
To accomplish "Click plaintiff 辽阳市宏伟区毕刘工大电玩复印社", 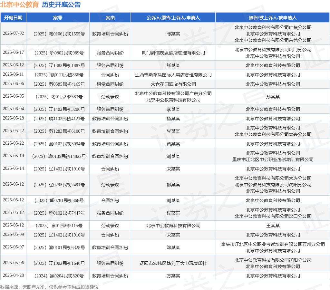I will pyautogui.click(x=173, y=263).
